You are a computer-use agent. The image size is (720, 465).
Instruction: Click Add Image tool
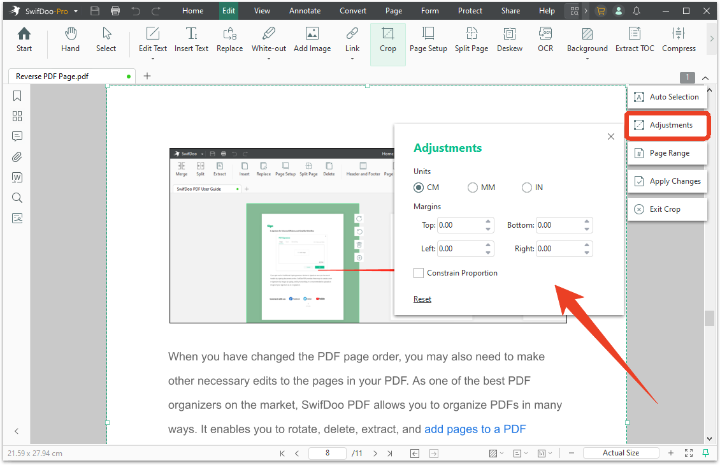click(312, 40)
